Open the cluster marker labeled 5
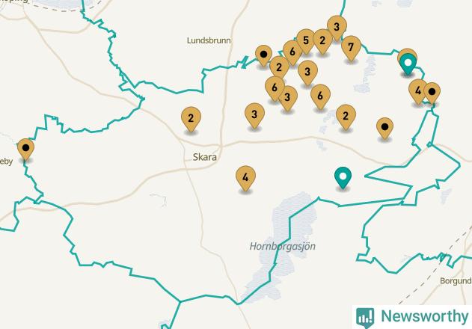The width and height of the screenshot is (472, 329). [306, 41]
